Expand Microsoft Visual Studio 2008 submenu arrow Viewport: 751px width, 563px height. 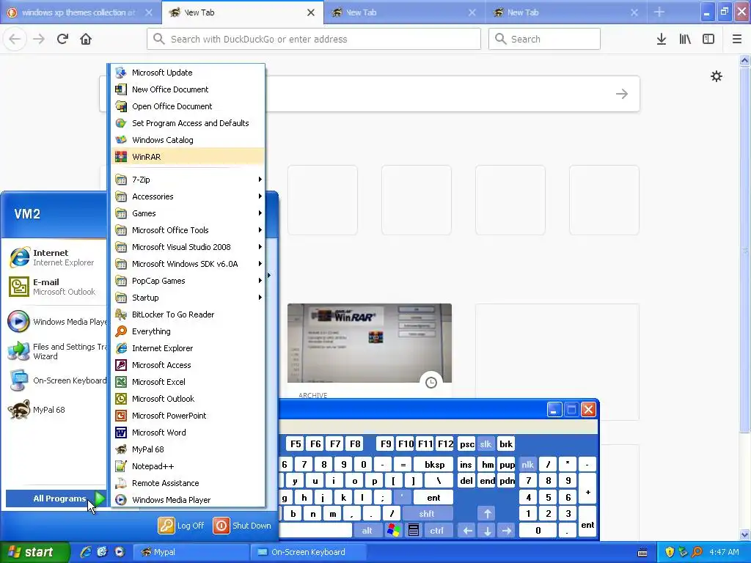(x=260, y=247)
